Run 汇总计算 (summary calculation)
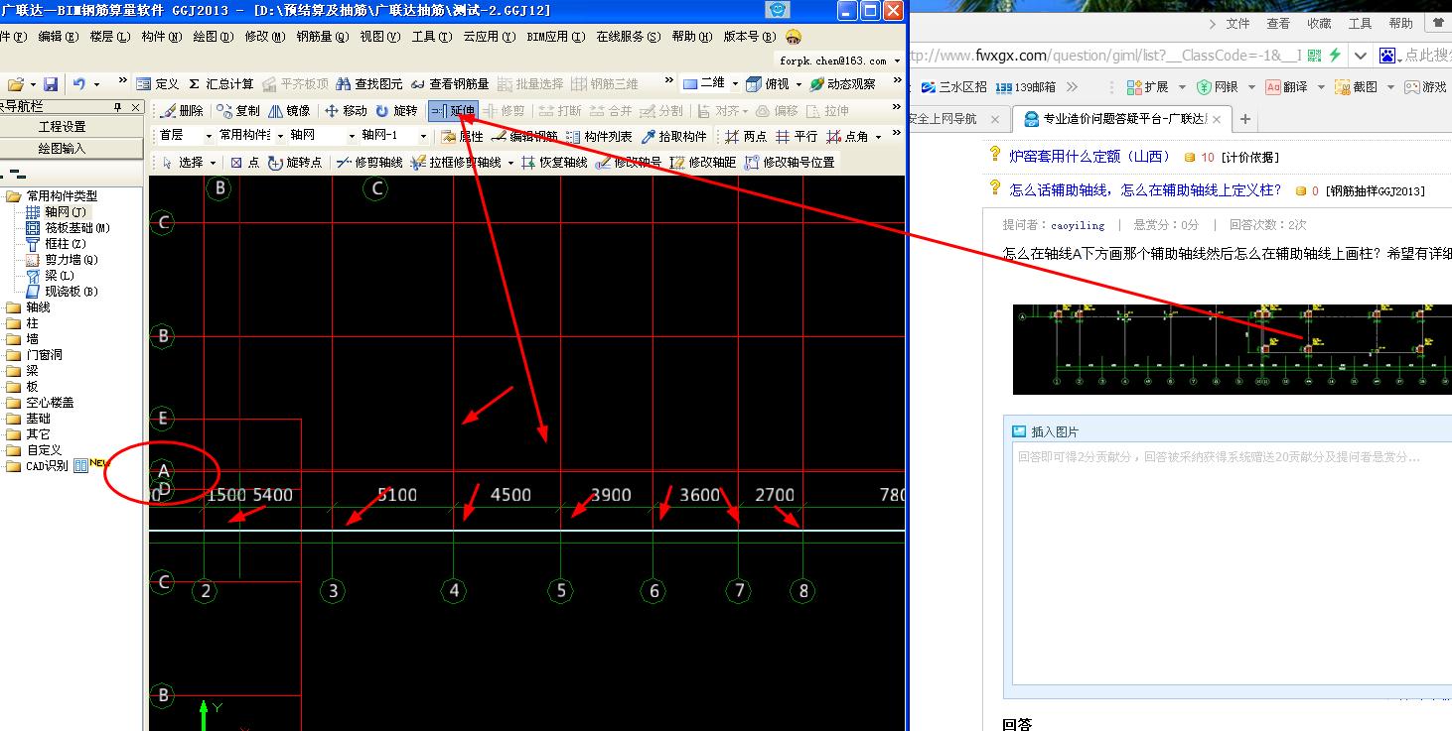Viewport: 1452px width, 731px height. [220, 84]
